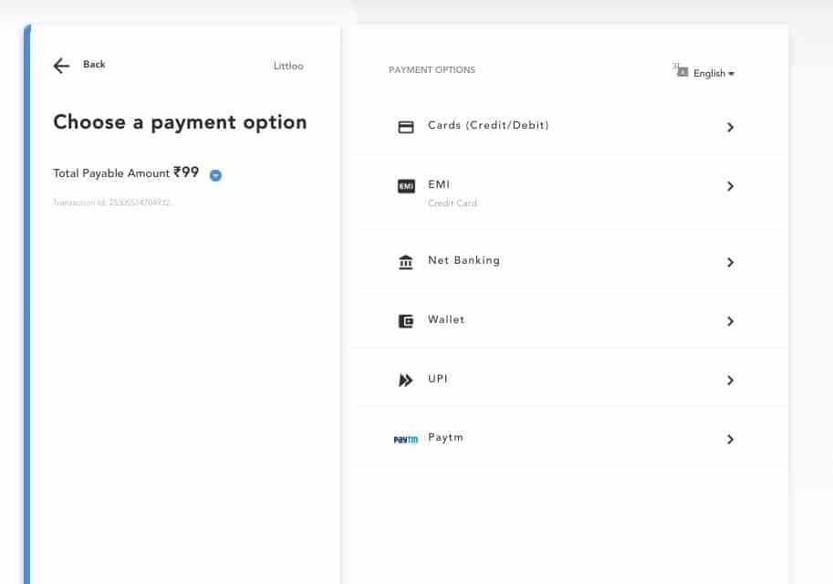
Task: Click the UPI double-arrow icon
Action: (x=406, y=381)
